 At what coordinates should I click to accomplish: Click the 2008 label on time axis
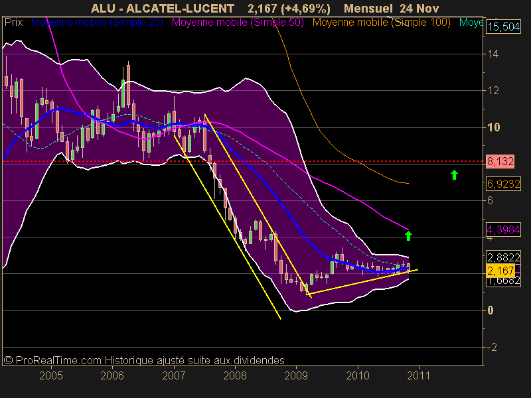235,375
